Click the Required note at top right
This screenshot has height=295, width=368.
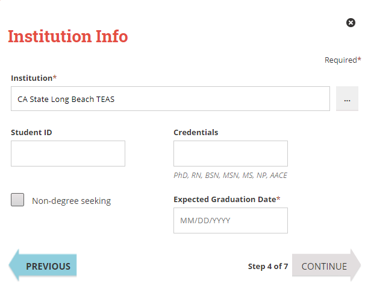[x=342, y=60]
